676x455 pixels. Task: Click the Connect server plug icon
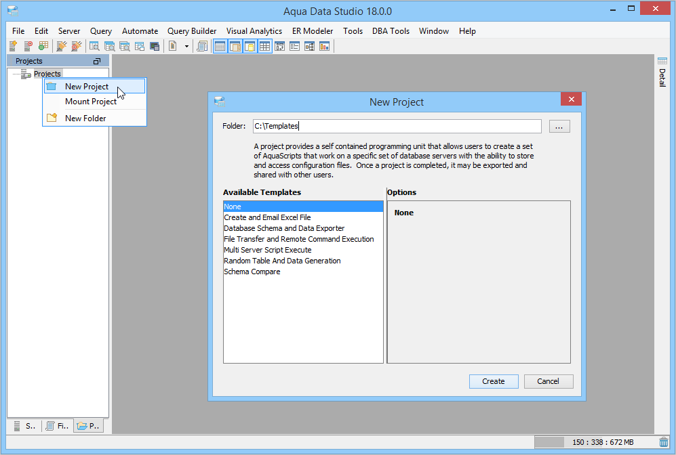(62, 46)
